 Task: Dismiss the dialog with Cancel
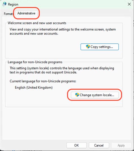(x=99, y=145)
